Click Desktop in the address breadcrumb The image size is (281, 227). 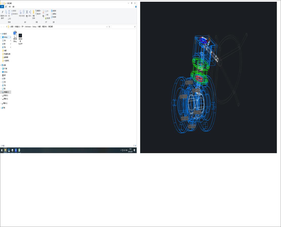click(34, 27)
